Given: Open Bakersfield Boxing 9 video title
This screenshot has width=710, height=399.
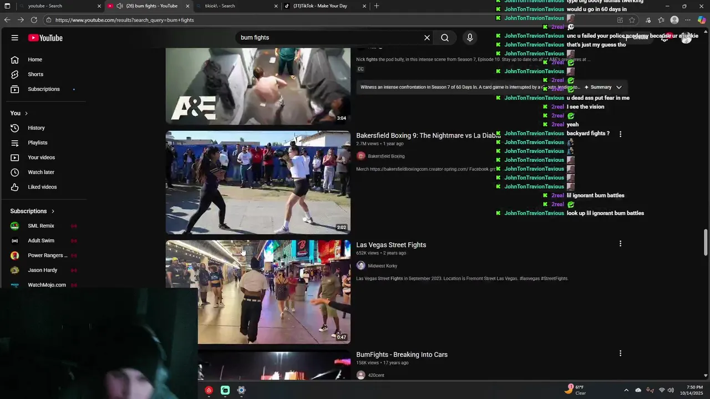Looking at the screenshot, I should click(428, 136).
